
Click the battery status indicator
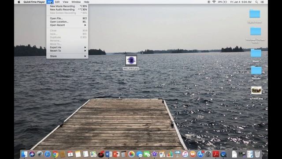(222, 2)
